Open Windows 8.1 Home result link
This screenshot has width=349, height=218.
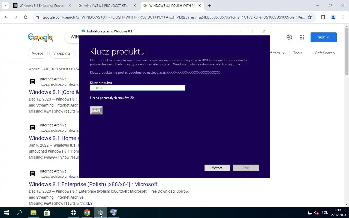coord(54,138)
